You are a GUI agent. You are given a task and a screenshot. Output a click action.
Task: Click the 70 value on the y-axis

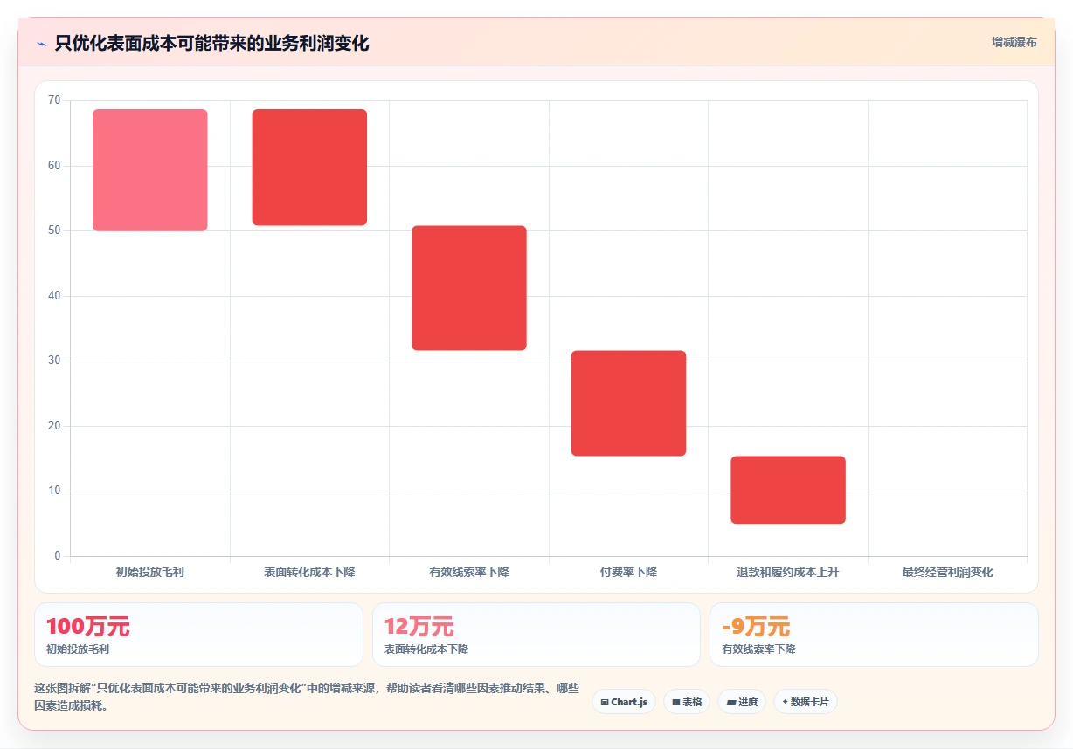[54, 100]
